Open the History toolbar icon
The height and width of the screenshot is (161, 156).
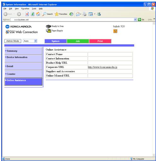72,14
